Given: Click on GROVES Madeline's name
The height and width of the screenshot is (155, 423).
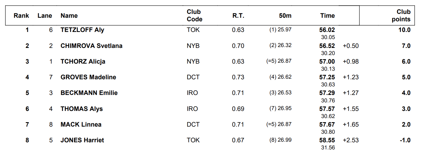Looking at the screenshot, I should pos(88,77).
